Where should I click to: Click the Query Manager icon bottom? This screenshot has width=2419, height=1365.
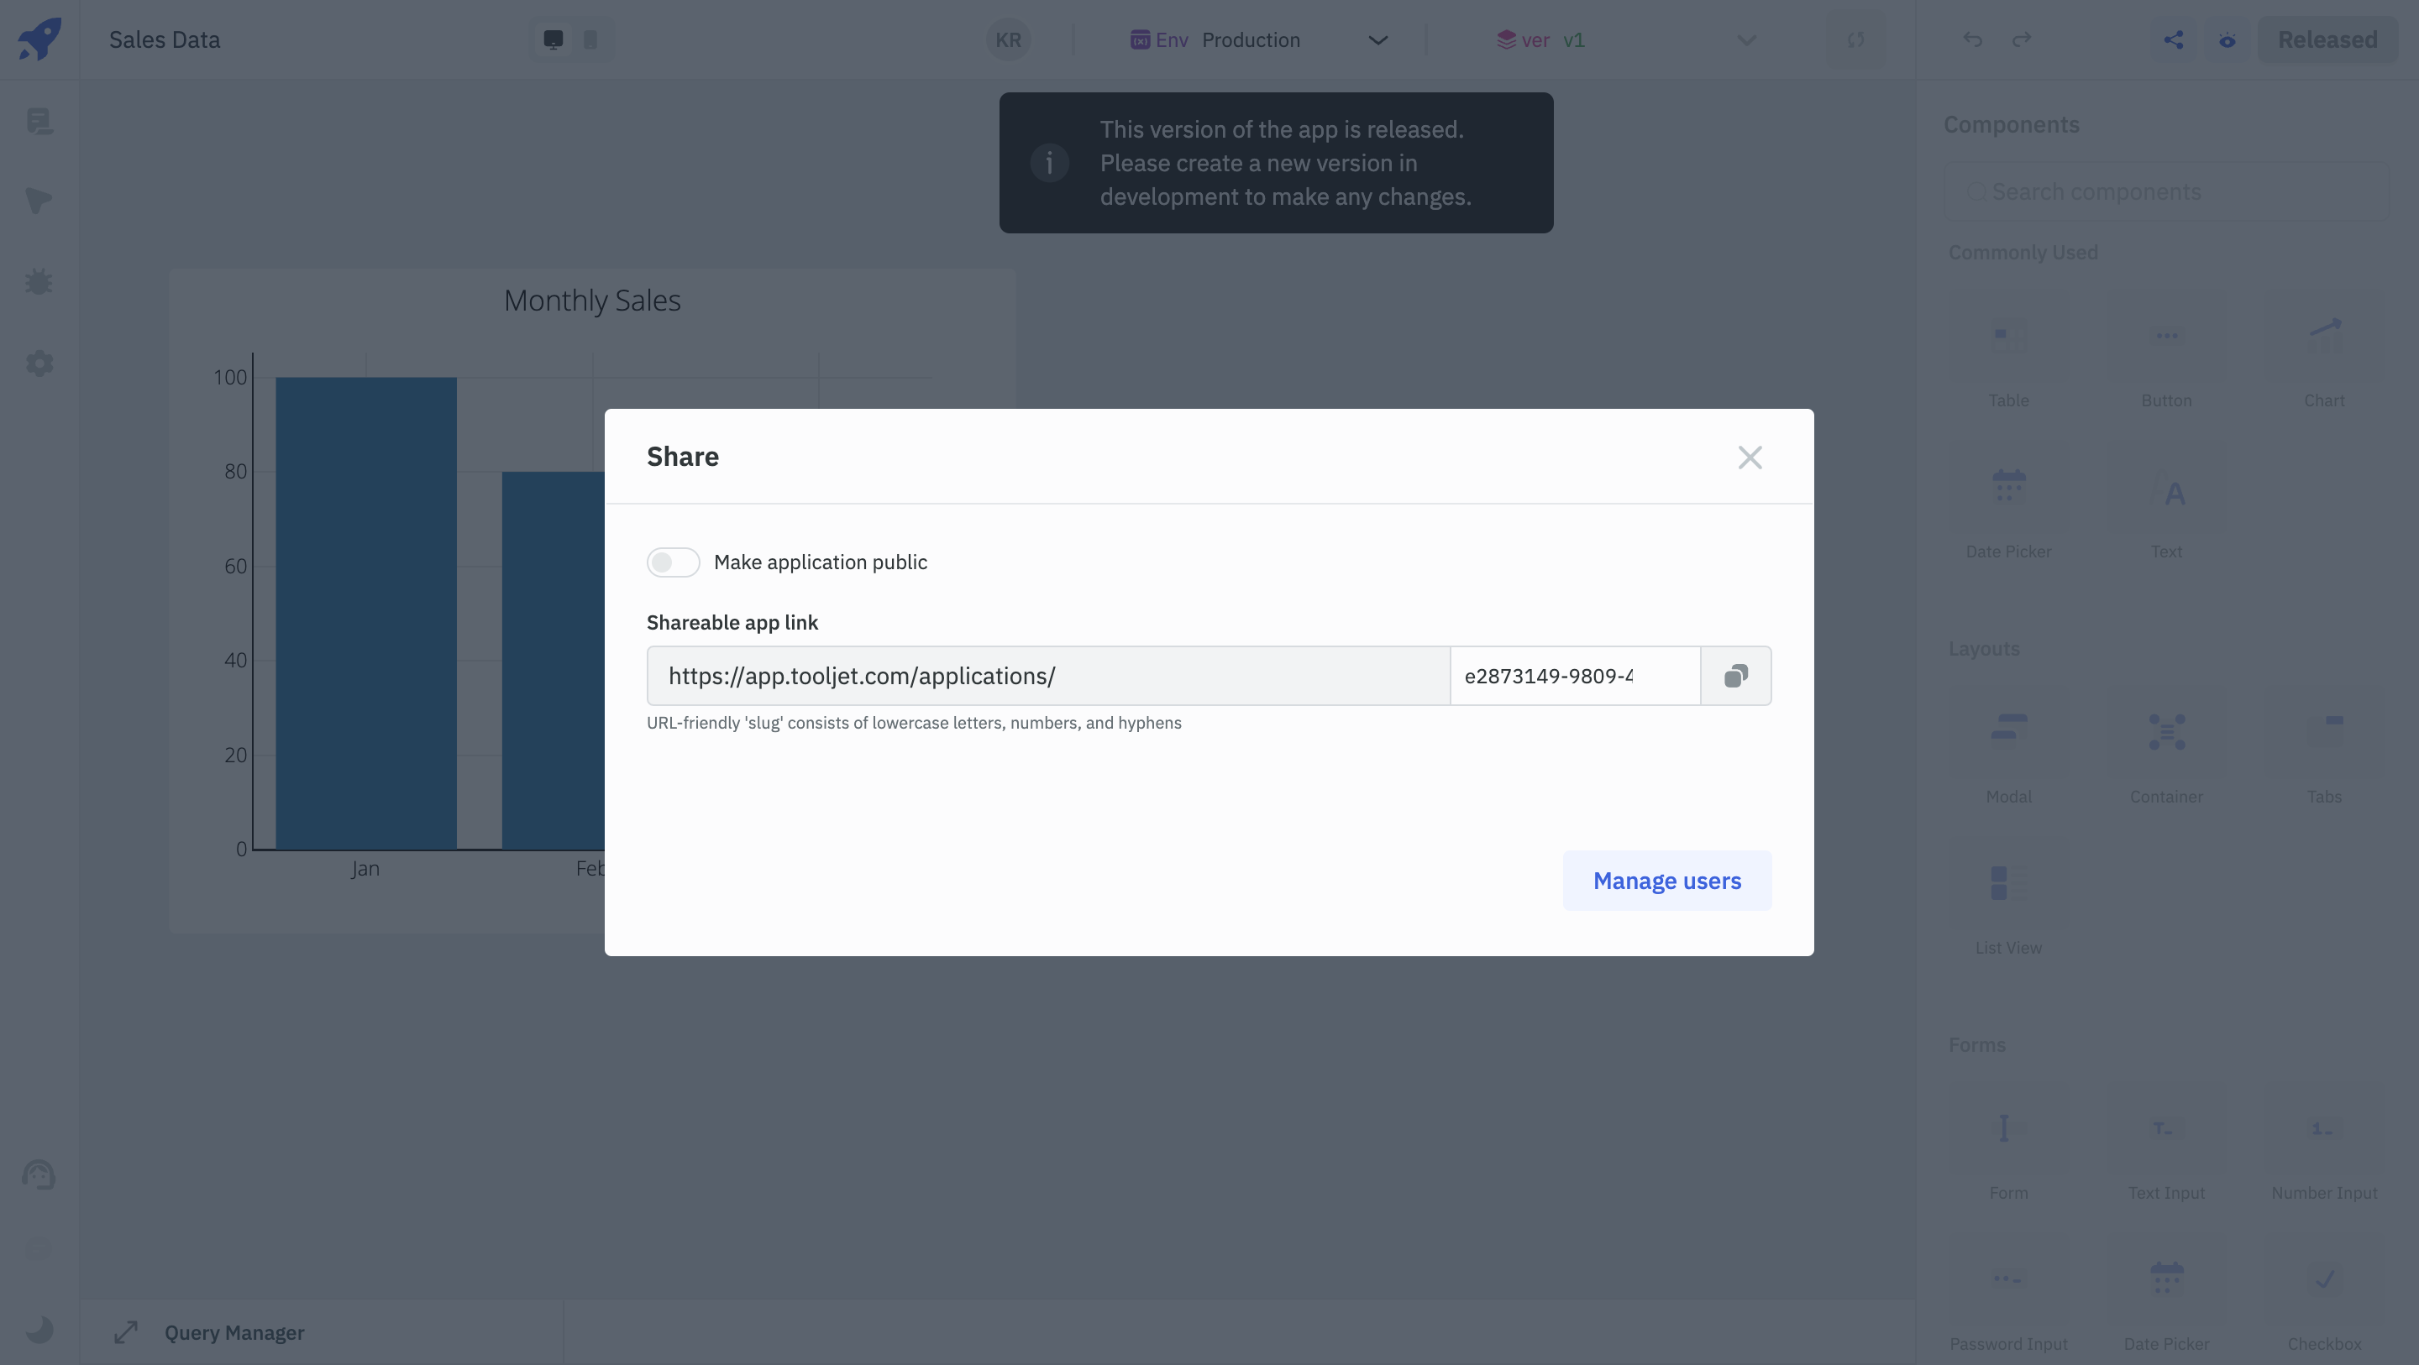tap(124, 1331)
